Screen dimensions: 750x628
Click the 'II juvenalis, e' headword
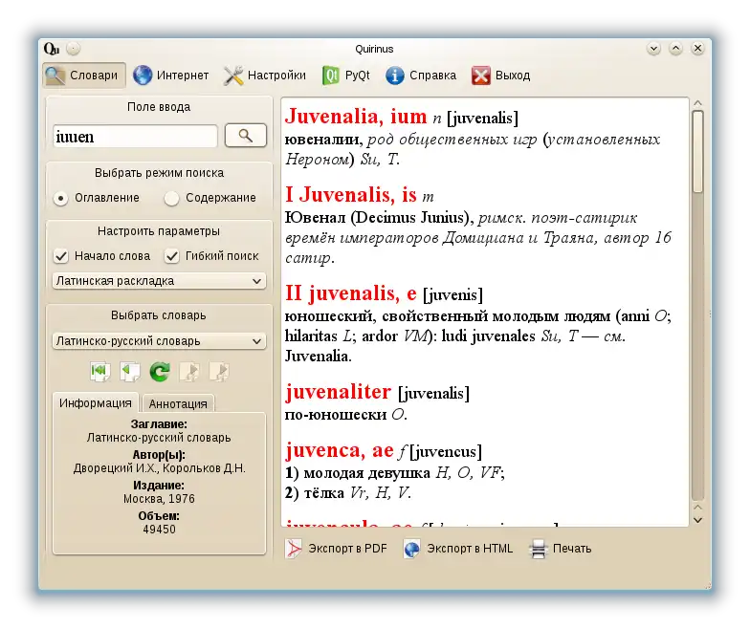point(351,292)
